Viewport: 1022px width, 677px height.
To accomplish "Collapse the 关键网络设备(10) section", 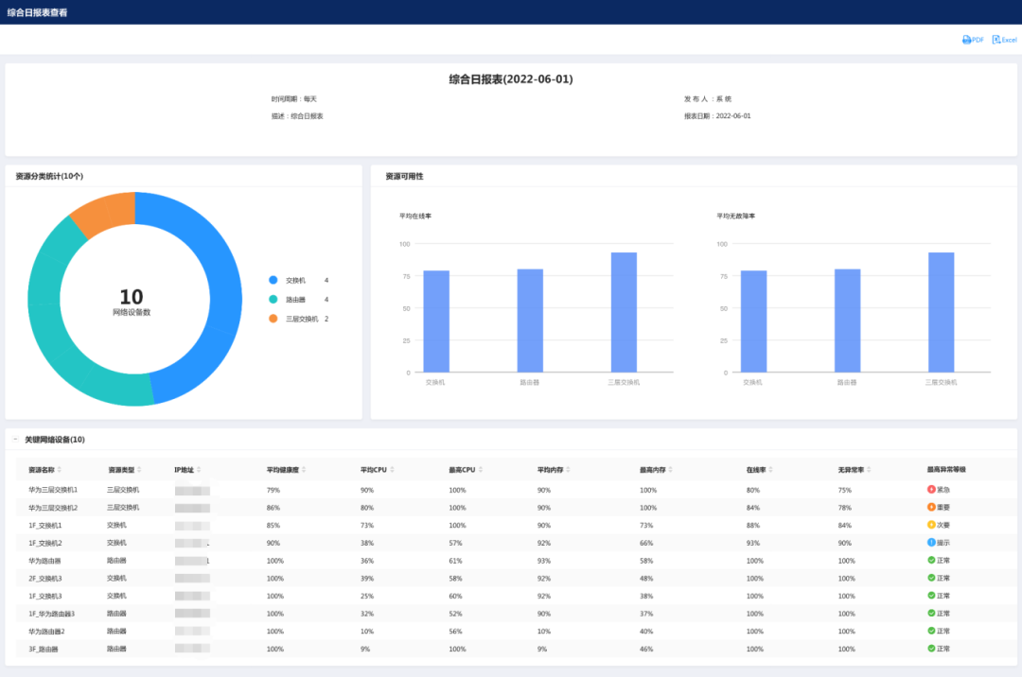I will pos(15,440).
